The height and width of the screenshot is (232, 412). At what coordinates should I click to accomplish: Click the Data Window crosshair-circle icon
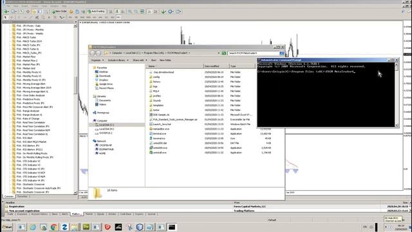28,12
